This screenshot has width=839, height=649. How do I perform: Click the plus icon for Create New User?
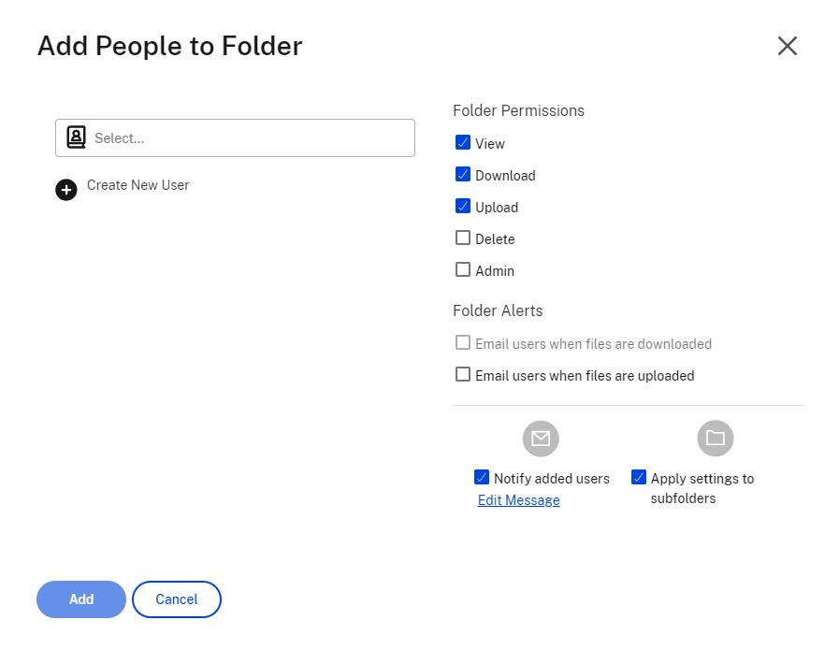pyautogui.click(x=66, y=190)
